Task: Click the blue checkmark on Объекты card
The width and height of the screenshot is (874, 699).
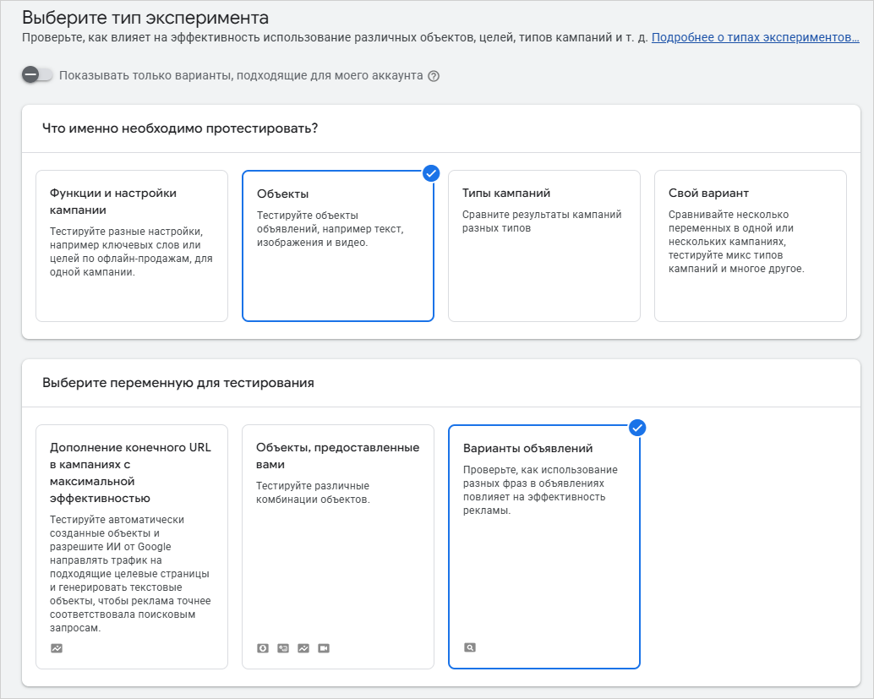Action: point(431,173)
